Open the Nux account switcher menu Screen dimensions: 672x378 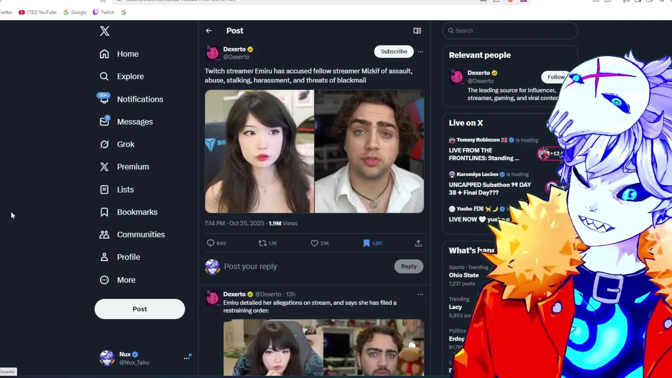[x=186, y=358]
